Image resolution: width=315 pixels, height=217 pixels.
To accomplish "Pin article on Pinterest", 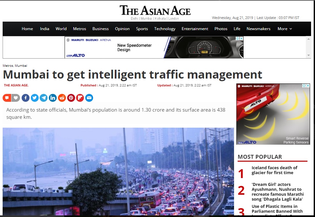I will click(71, 98).
